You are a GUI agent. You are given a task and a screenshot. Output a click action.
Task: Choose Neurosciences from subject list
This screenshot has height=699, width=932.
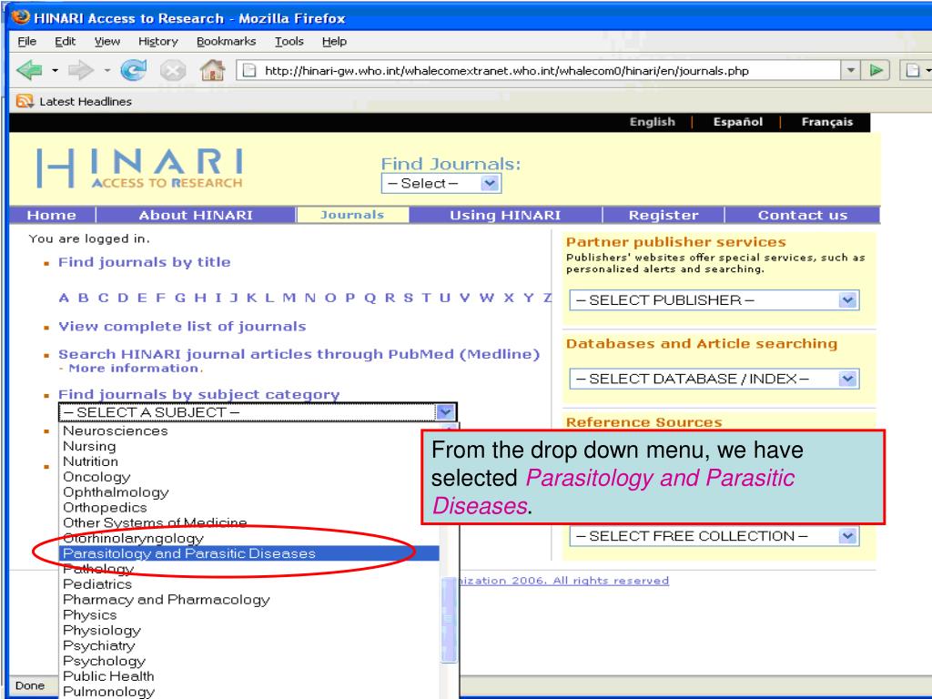[x=249, y=431]
